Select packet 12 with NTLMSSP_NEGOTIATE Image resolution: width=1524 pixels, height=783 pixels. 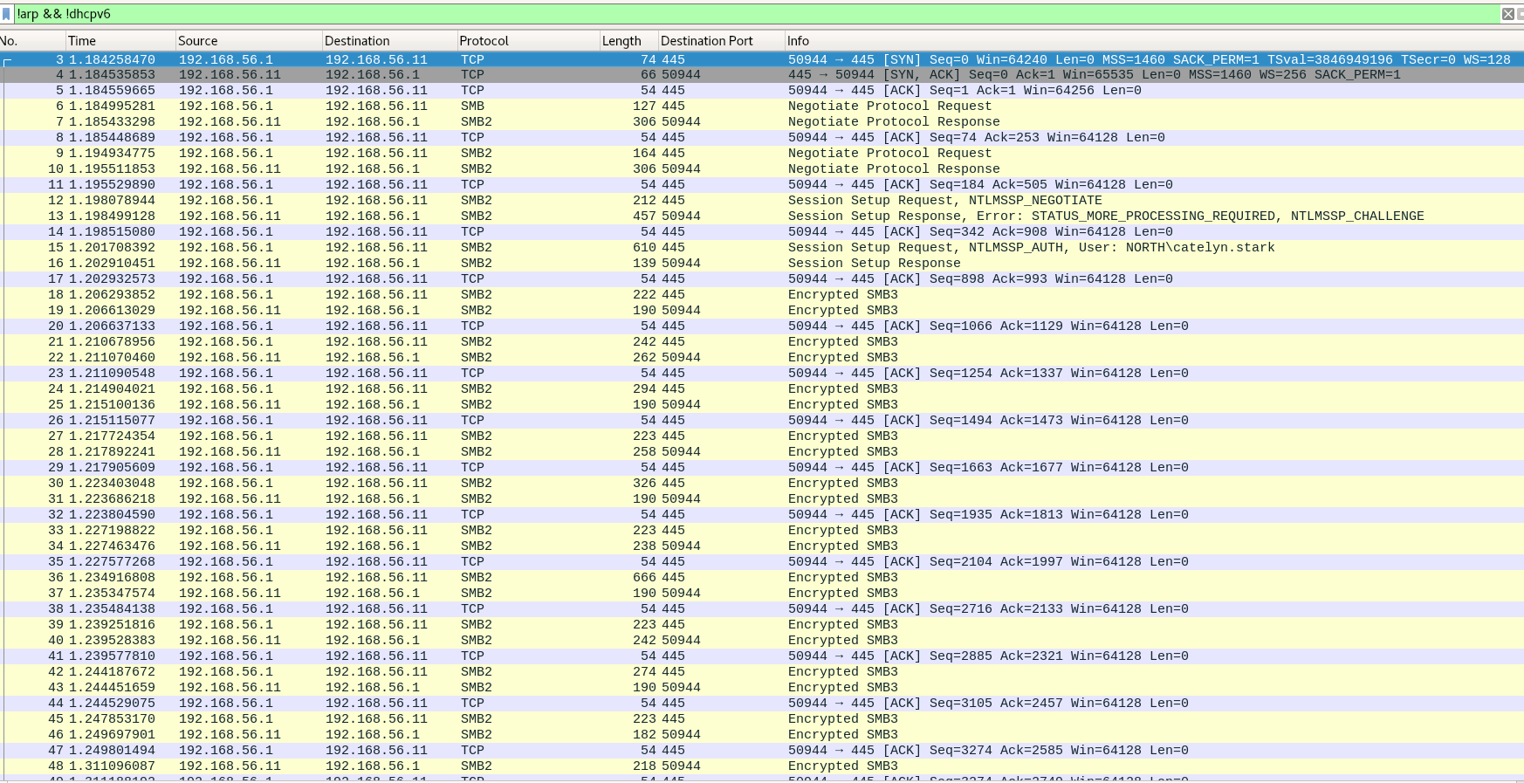pyautogui.click(x=762, y=201)
